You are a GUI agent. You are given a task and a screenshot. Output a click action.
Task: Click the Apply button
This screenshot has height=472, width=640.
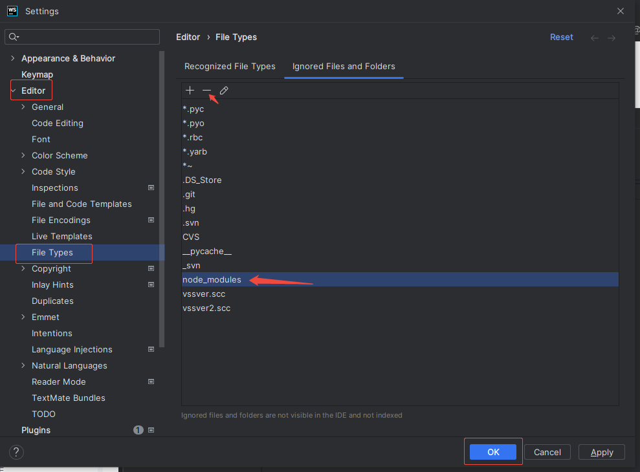(x=602, y=452)
